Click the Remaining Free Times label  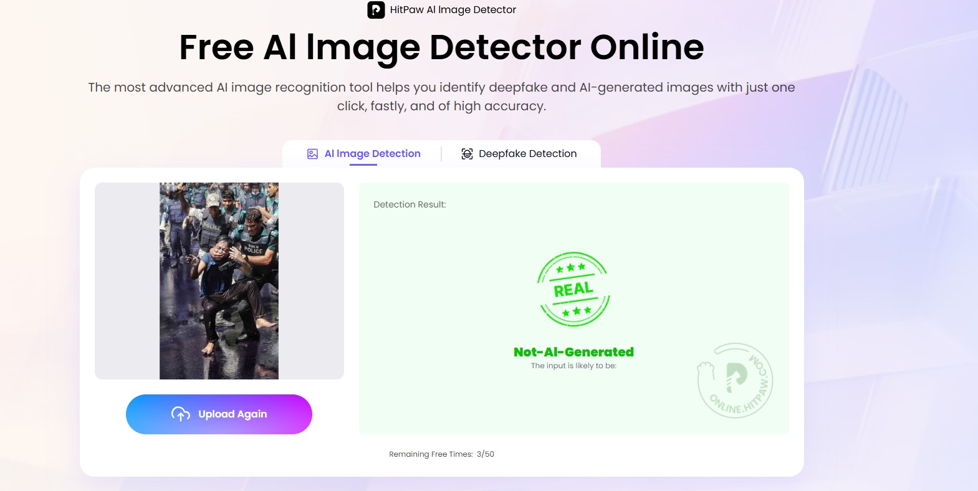tap(431, 454)
